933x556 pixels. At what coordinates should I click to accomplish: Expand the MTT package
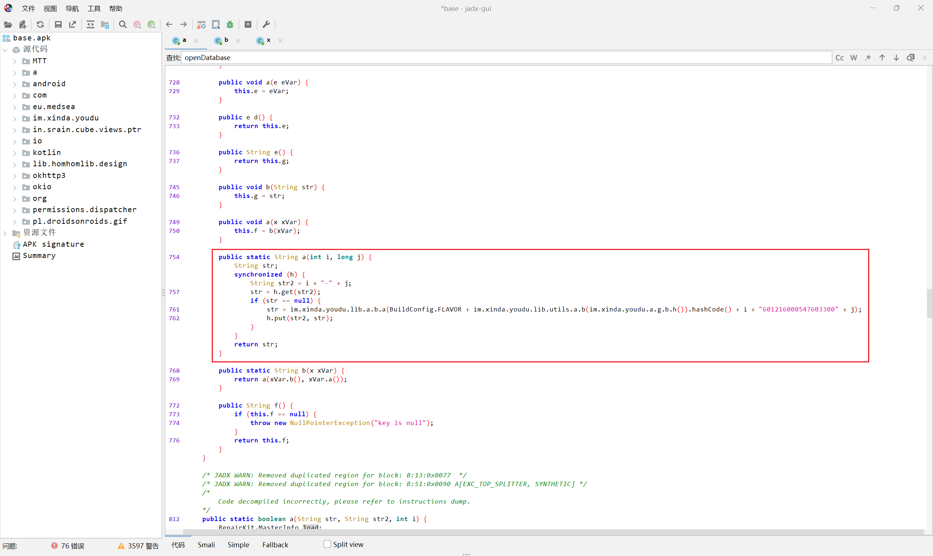(x=15, y=61)
